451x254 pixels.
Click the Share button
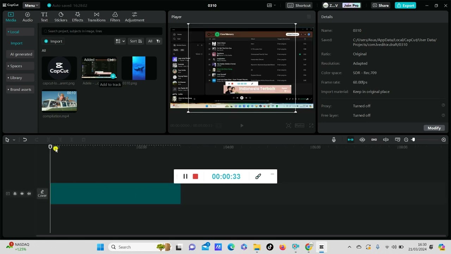click(381, 5)
